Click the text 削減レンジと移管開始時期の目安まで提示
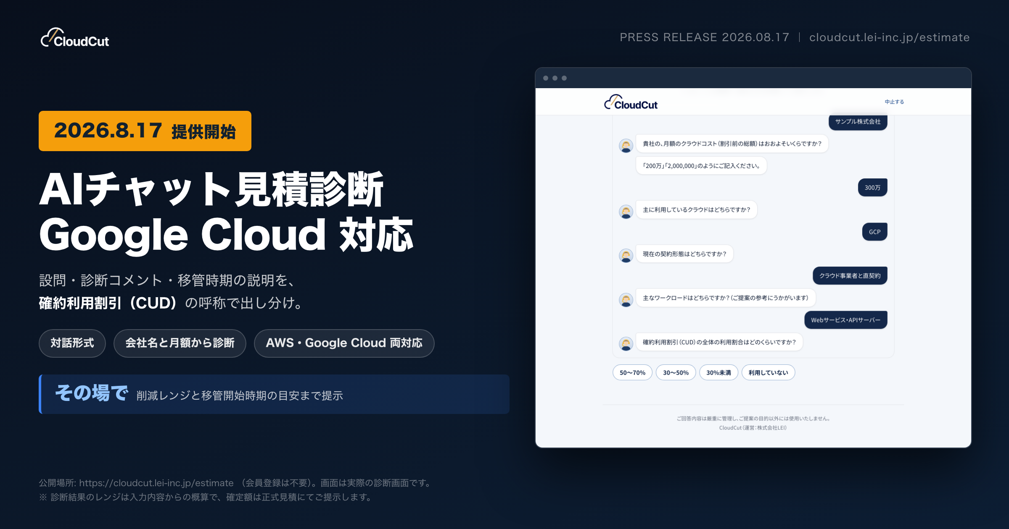1009x529 pixels. click(240, 395)
